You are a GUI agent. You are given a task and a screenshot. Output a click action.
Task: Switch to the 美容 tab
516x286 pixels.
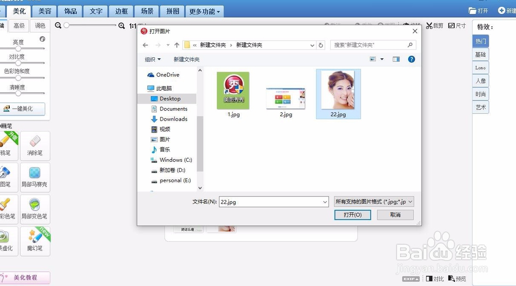tap(45, 11)
